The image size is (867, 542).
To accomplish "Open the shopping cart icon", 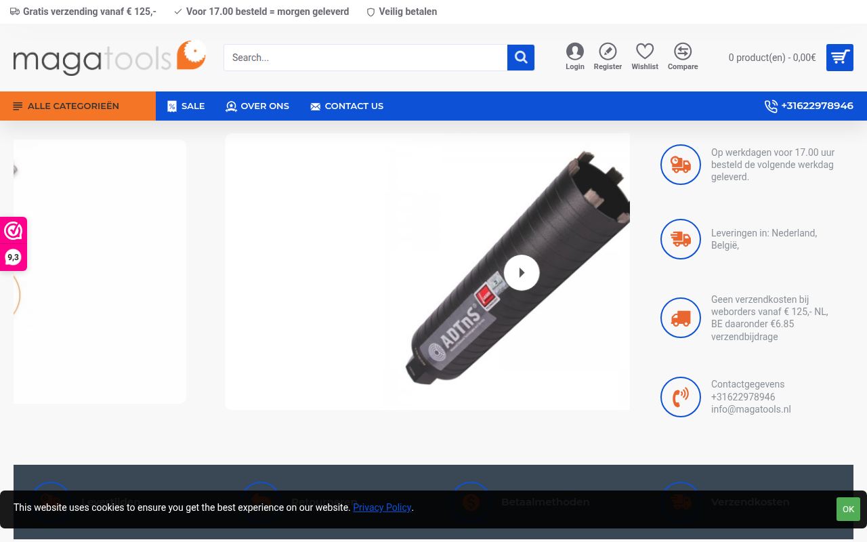I will click(840, 58).
